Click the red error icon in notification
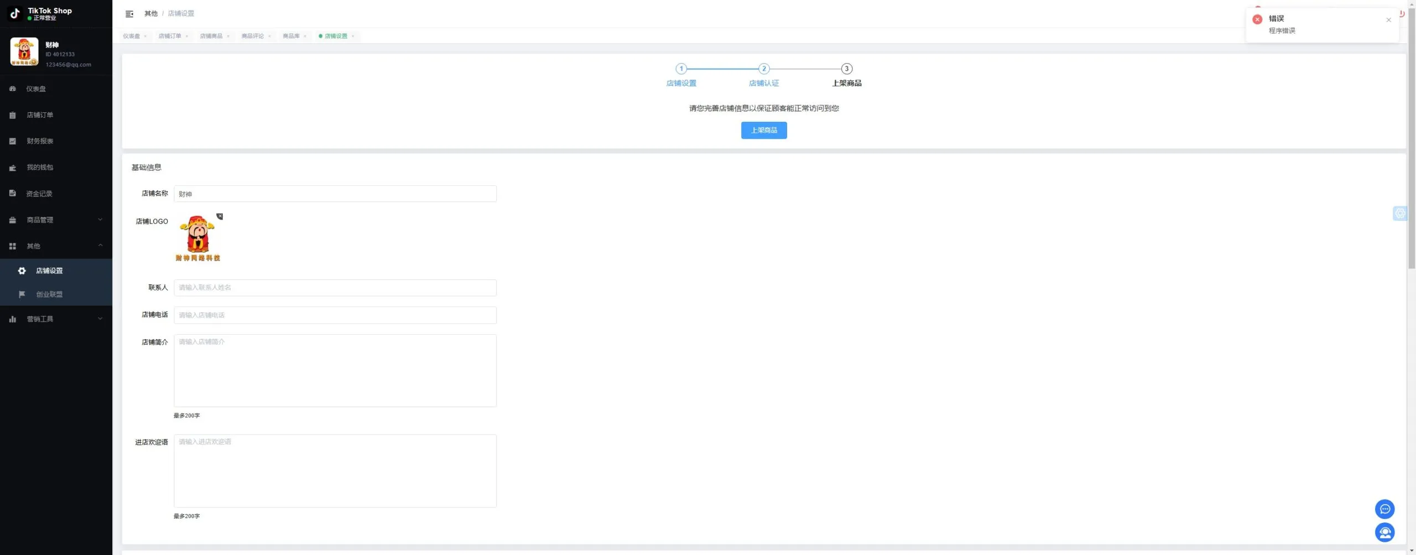This screenshot has width=1416, height=555. pyautogui.click(x=1257, y=19)
